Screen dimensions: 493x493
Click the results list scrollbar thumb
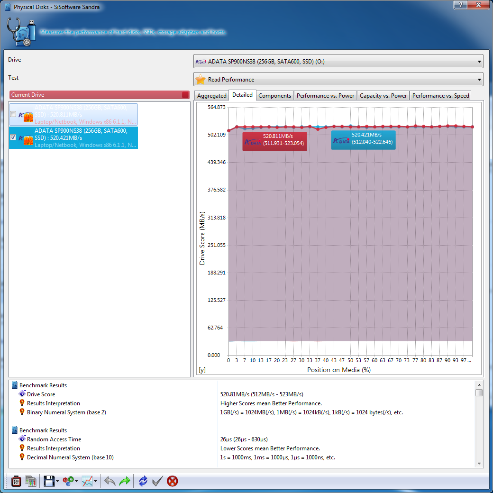479,393
